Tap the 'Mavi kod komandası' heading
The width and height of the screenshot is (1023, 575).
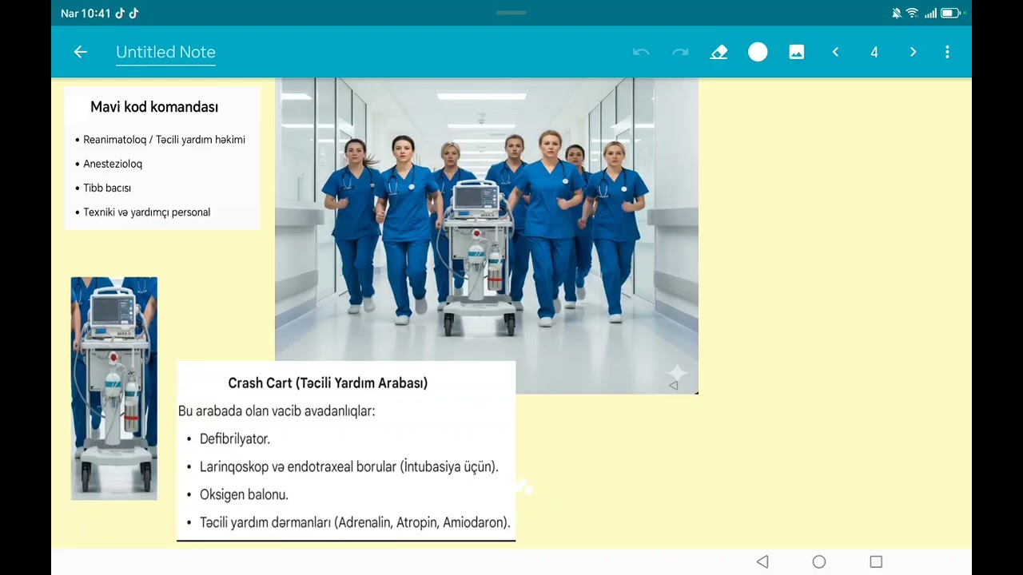[x=154, y=107]
